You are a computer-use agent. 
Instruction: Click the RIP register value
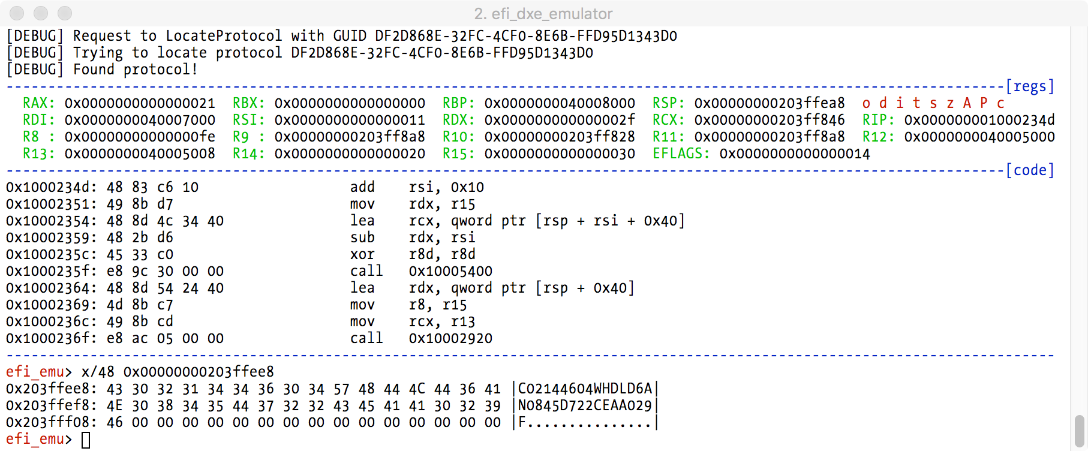click(x=979, y=120)
